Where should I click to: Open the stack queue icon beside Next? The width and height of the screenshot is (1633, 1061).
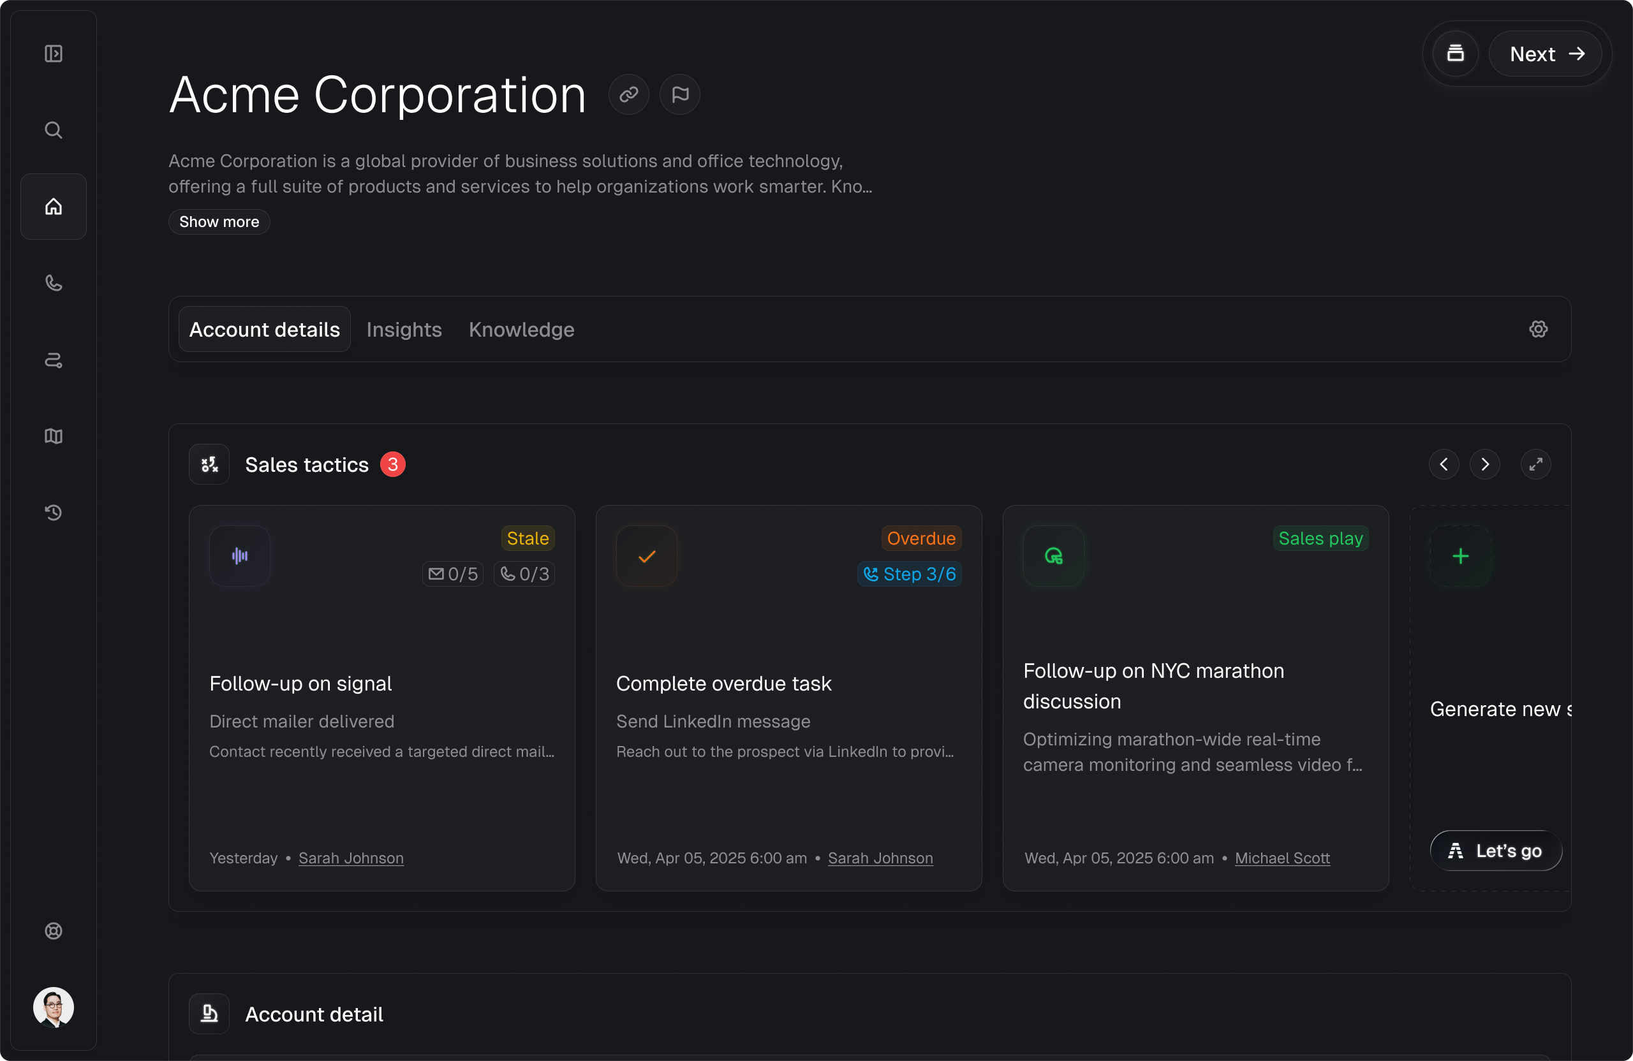[1455, 54]
